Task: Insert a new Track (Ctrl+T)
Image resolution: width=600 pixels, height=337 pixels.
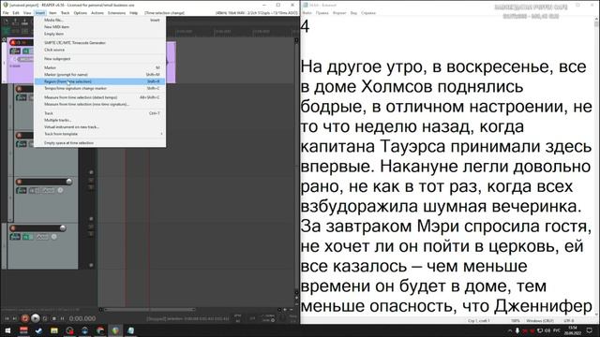Action: [x=100, y=113]
